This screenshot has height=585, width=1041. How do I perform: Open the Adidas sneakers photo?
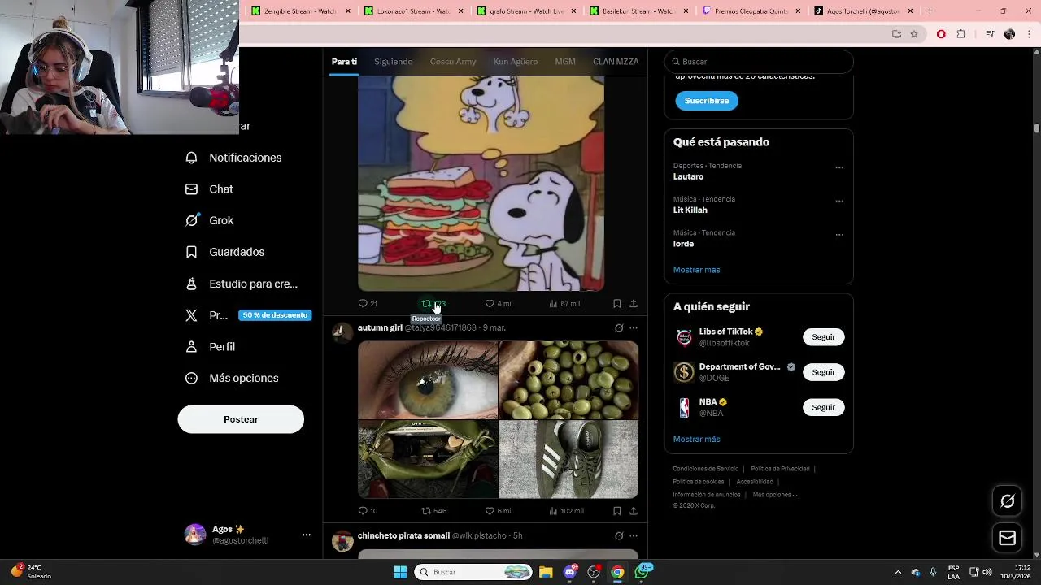tap(568, 459)
